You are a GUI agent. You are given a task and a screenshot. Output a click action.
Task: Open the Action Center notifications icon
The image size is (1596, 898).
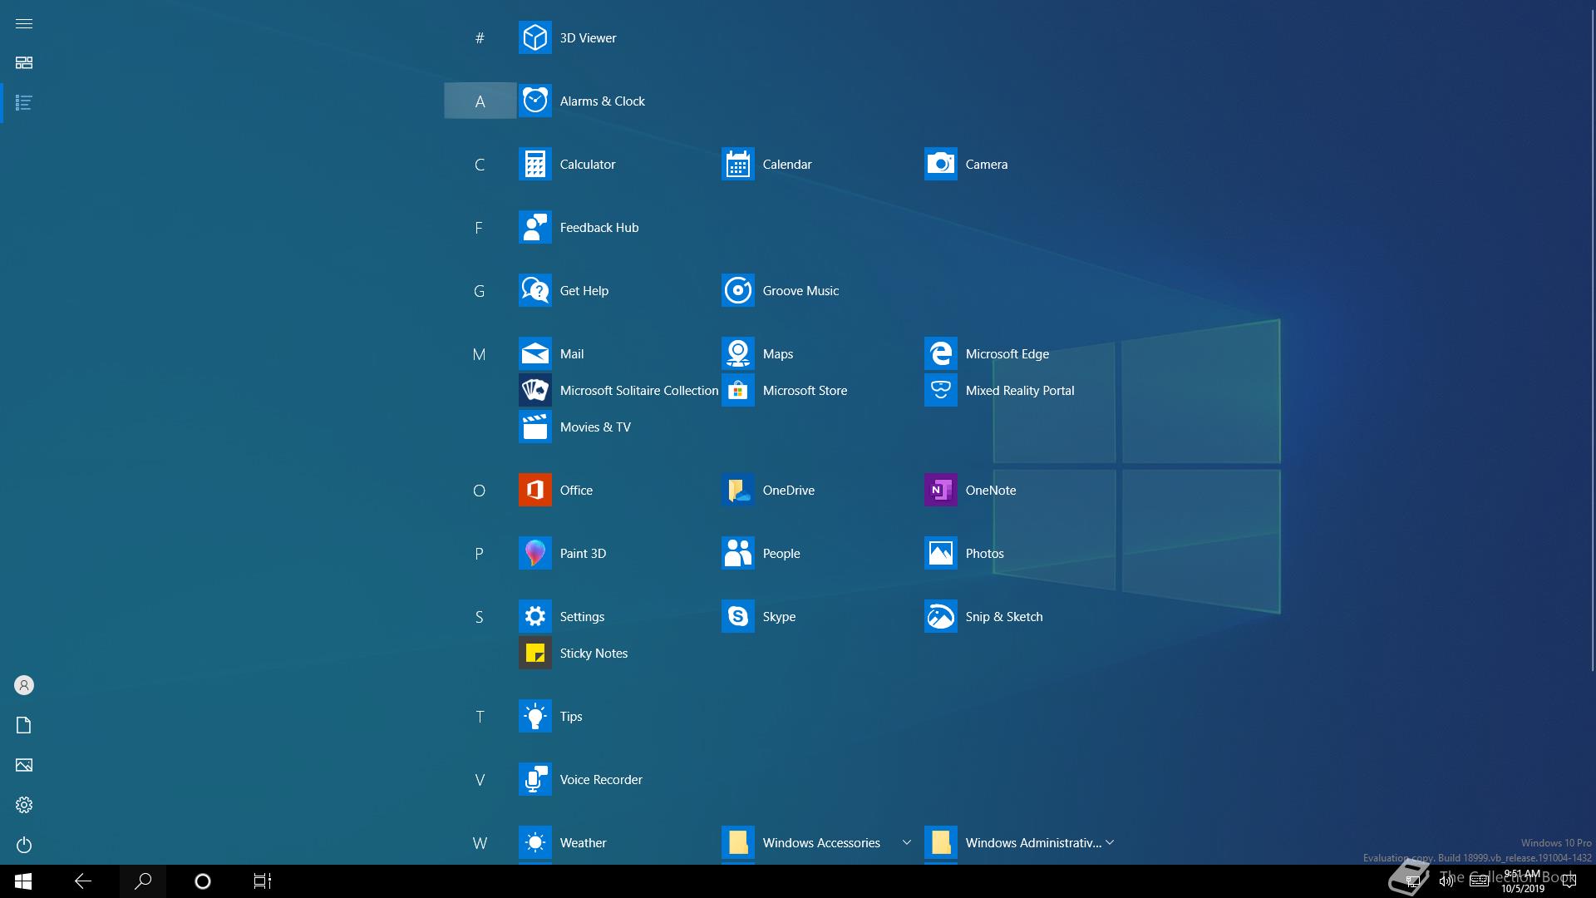[x=1569, y=881]
